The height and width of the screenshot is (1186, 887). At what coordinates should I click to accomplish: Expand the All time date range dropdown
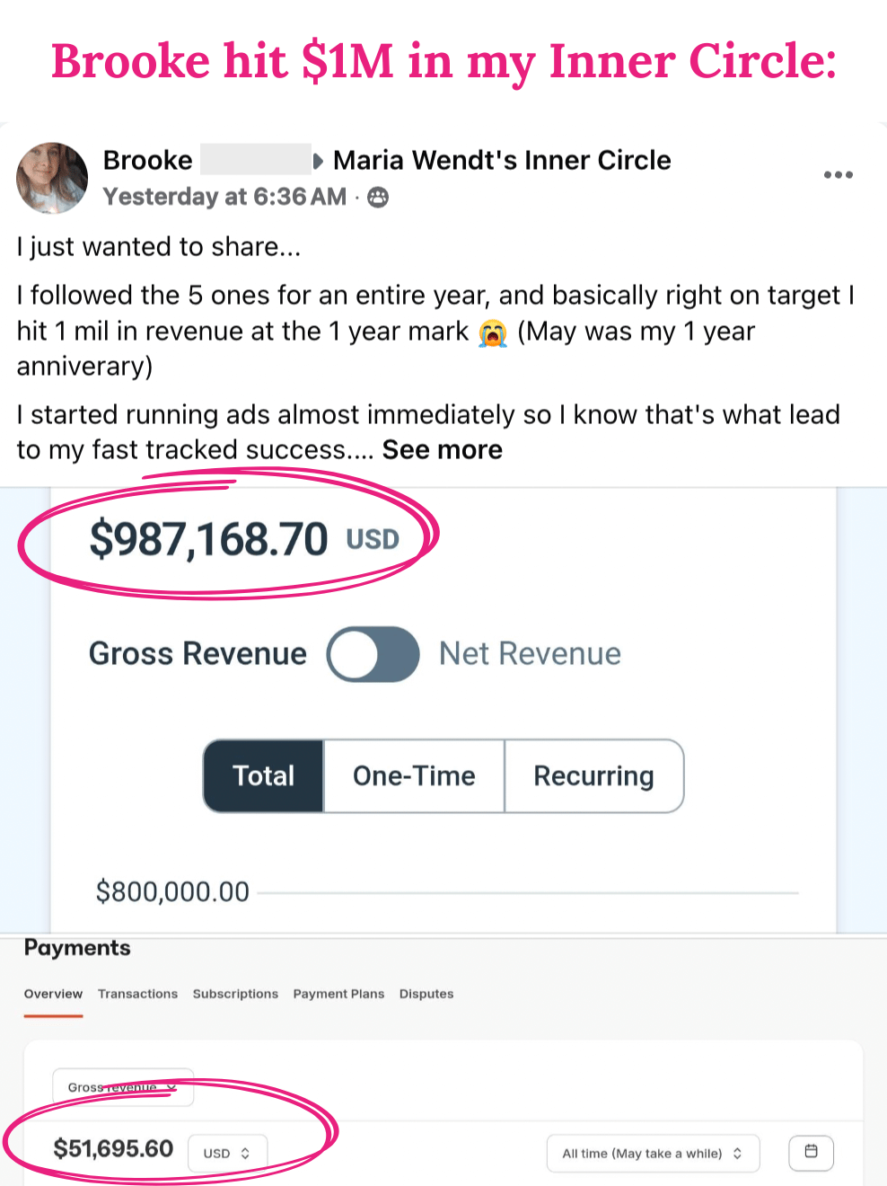[x=653, y=1153]
